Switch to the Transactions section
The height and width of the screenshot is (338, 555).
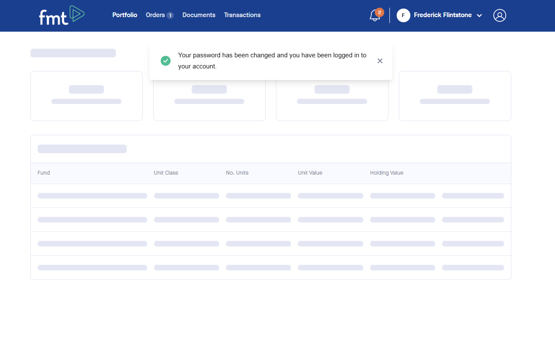click(x=242, y=15)
